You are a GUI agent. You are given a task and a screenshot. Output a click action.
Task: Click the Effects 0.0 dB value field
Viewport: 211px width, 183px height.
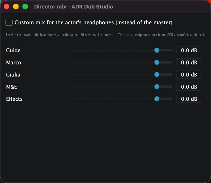pyautogui.click(x=189, y=99)
